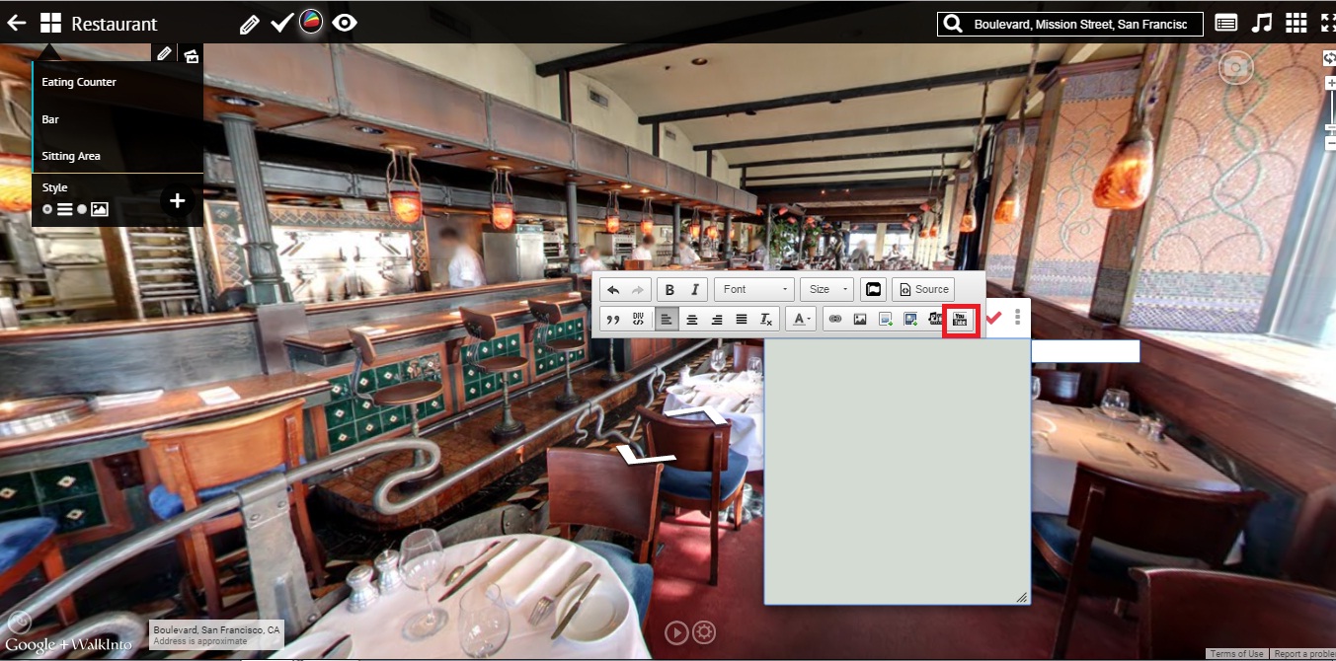Open the settings gear at the bottom
Viewport: 1336px width, 661px height.
pyautogui.click(x=704, y=631)
